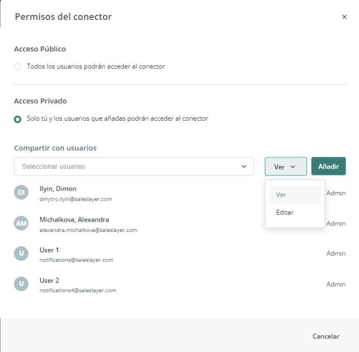The image size is (359, 352).
Task: Click the chevron inside the Ver permission button
Action: [x=293, y=167]
